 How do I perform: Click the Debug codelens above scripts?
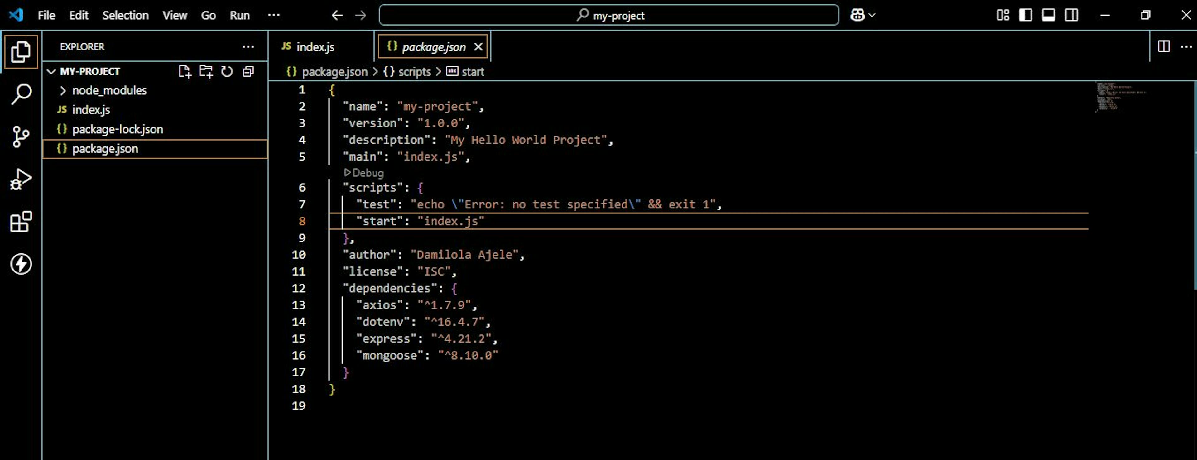tap(365, 173)
